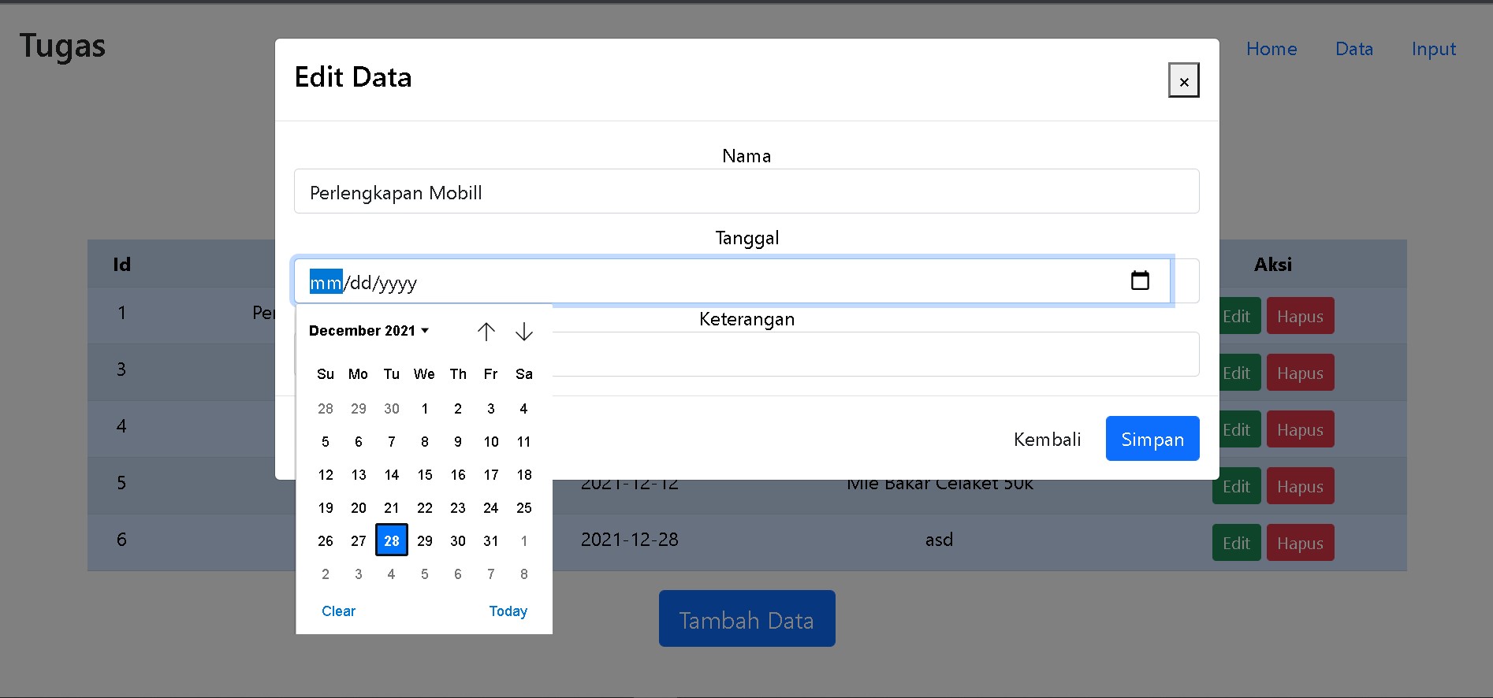Click Hapus button in row with Id 1
Viewport: 1493px width, 698px height.
[x=1300, y=316]
